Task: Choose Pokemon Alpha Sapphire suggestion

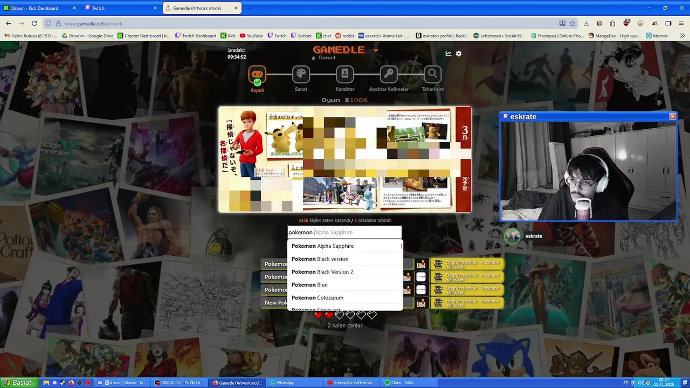Action: tap(345, 246)
